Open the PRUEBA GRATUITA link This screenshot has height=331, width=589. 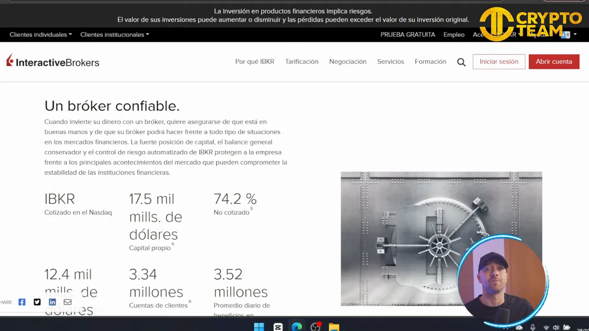408,34
